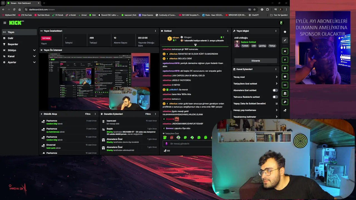Click the bubbles icon at the bottom of the right toolbar

(x=285, y=110)
